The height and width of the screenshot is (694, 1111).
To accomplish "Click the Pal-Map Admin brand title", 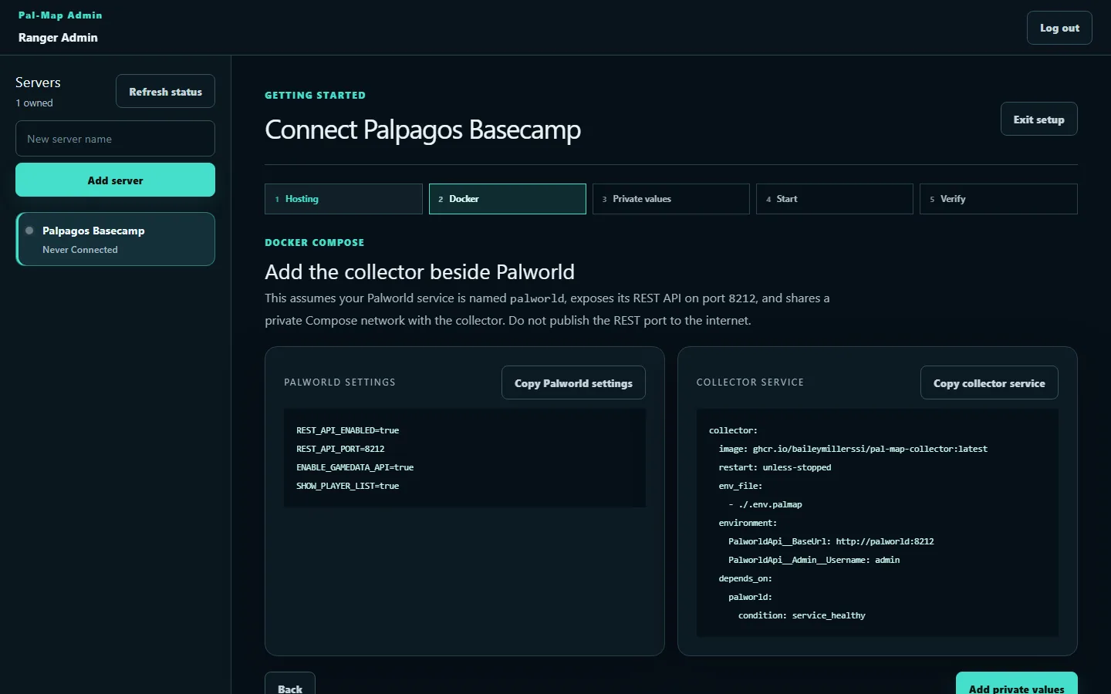I will click(60, 15).
